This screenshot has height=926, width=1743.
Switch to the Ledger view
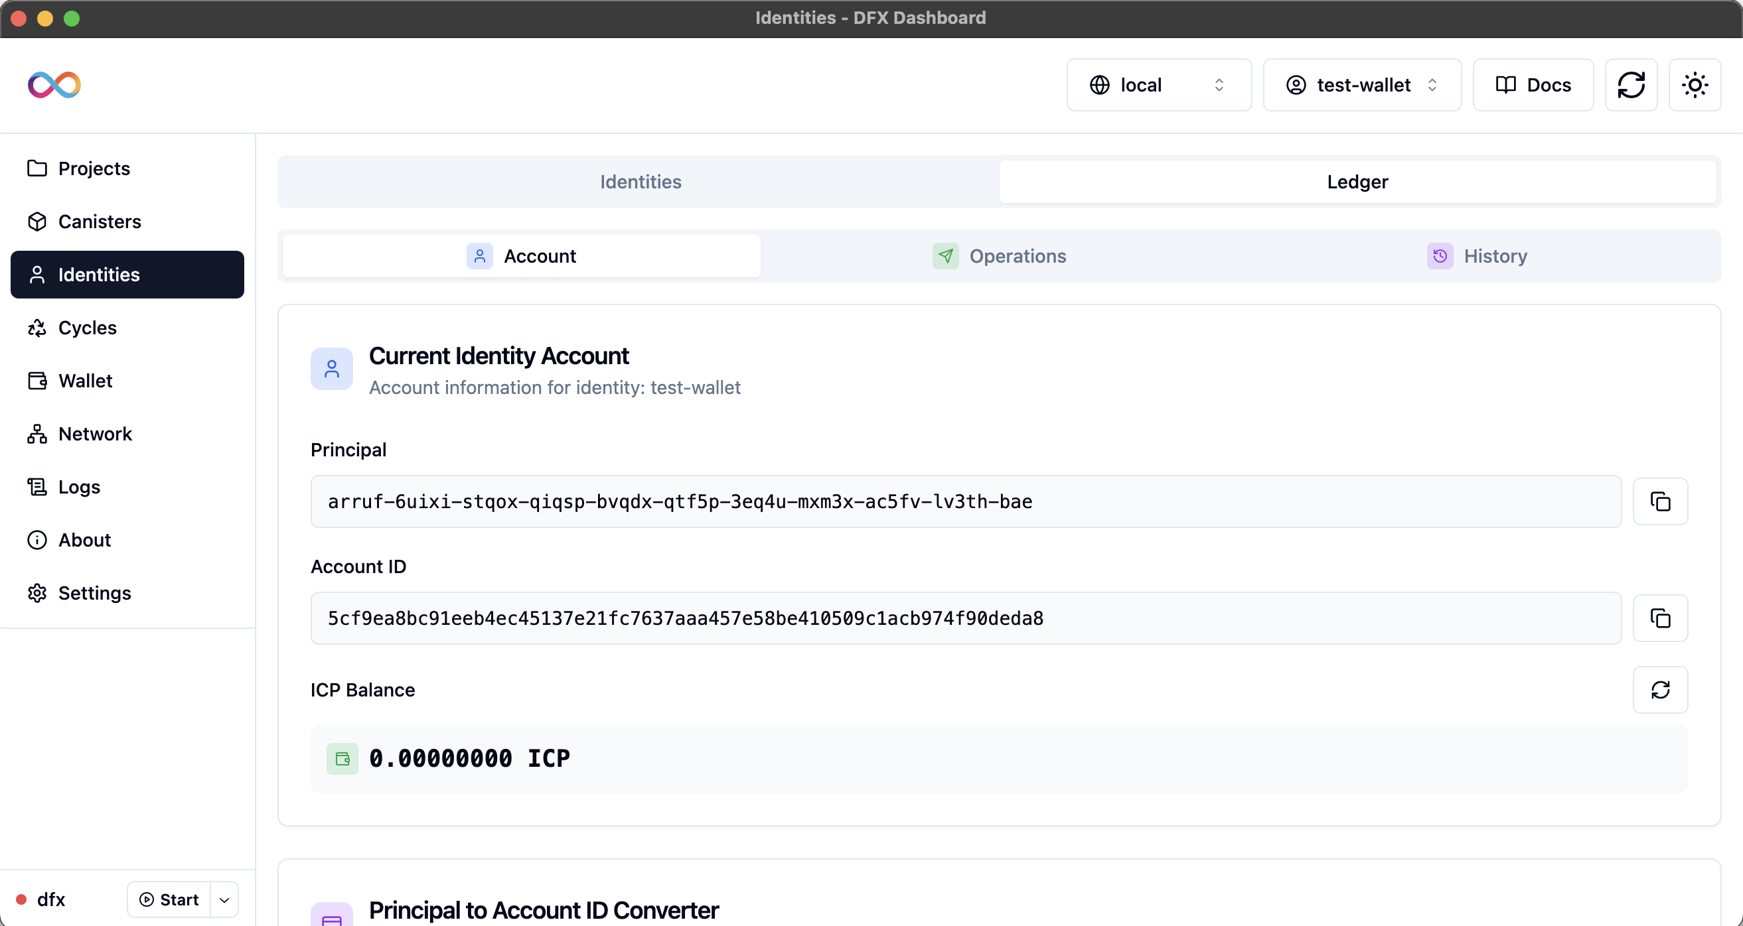coord(1356,181)
